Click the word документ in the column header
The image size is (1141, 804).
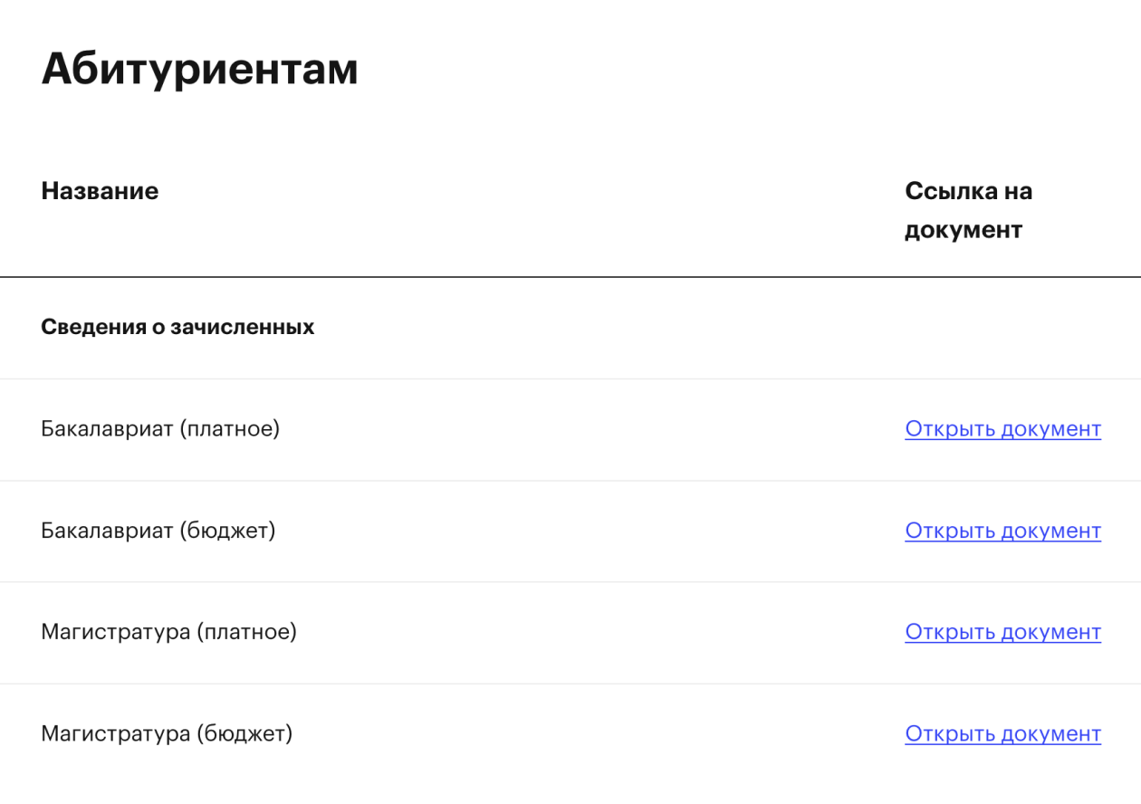tap(964, 230)
